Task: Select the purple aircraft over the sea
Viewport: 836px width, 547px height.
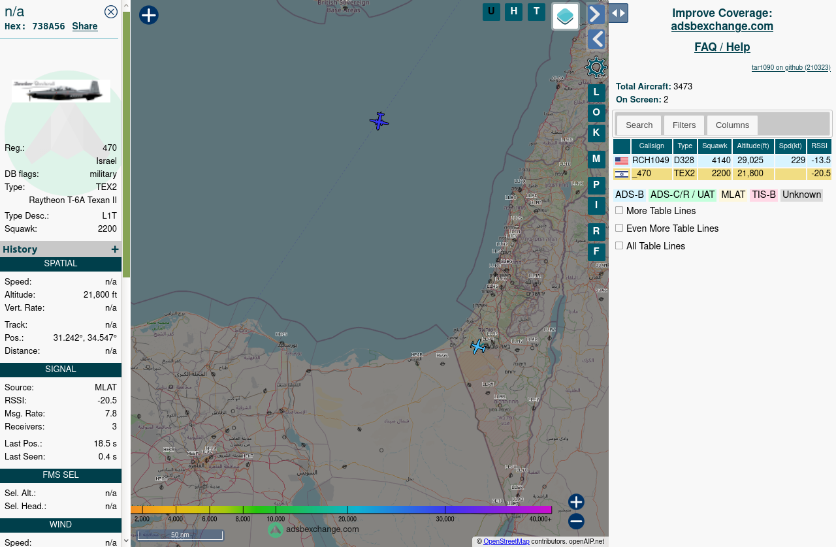Action: click(x=379, y=121)
